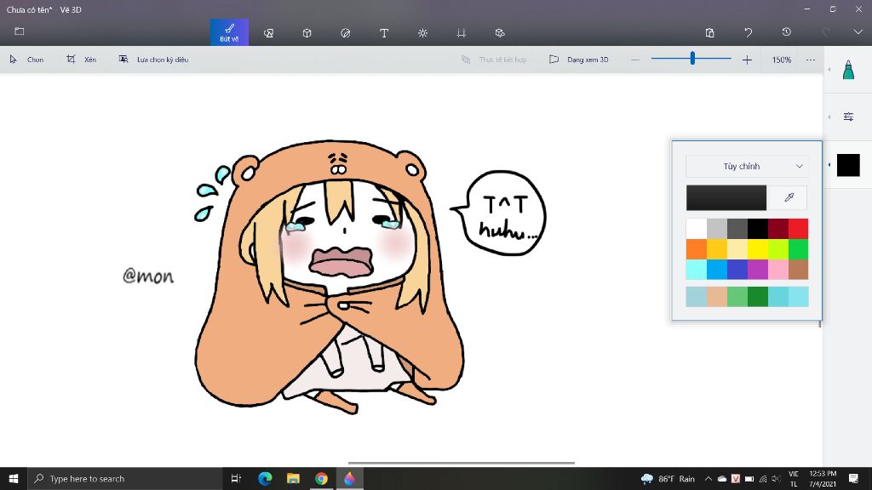Open the Canvas tool

pyautogui.click(x=461, y=33)
